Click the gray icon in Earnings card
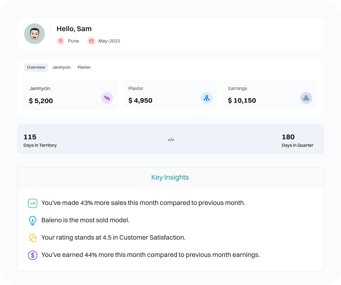Viewport: 341px width, 285px height. point(306,98)
